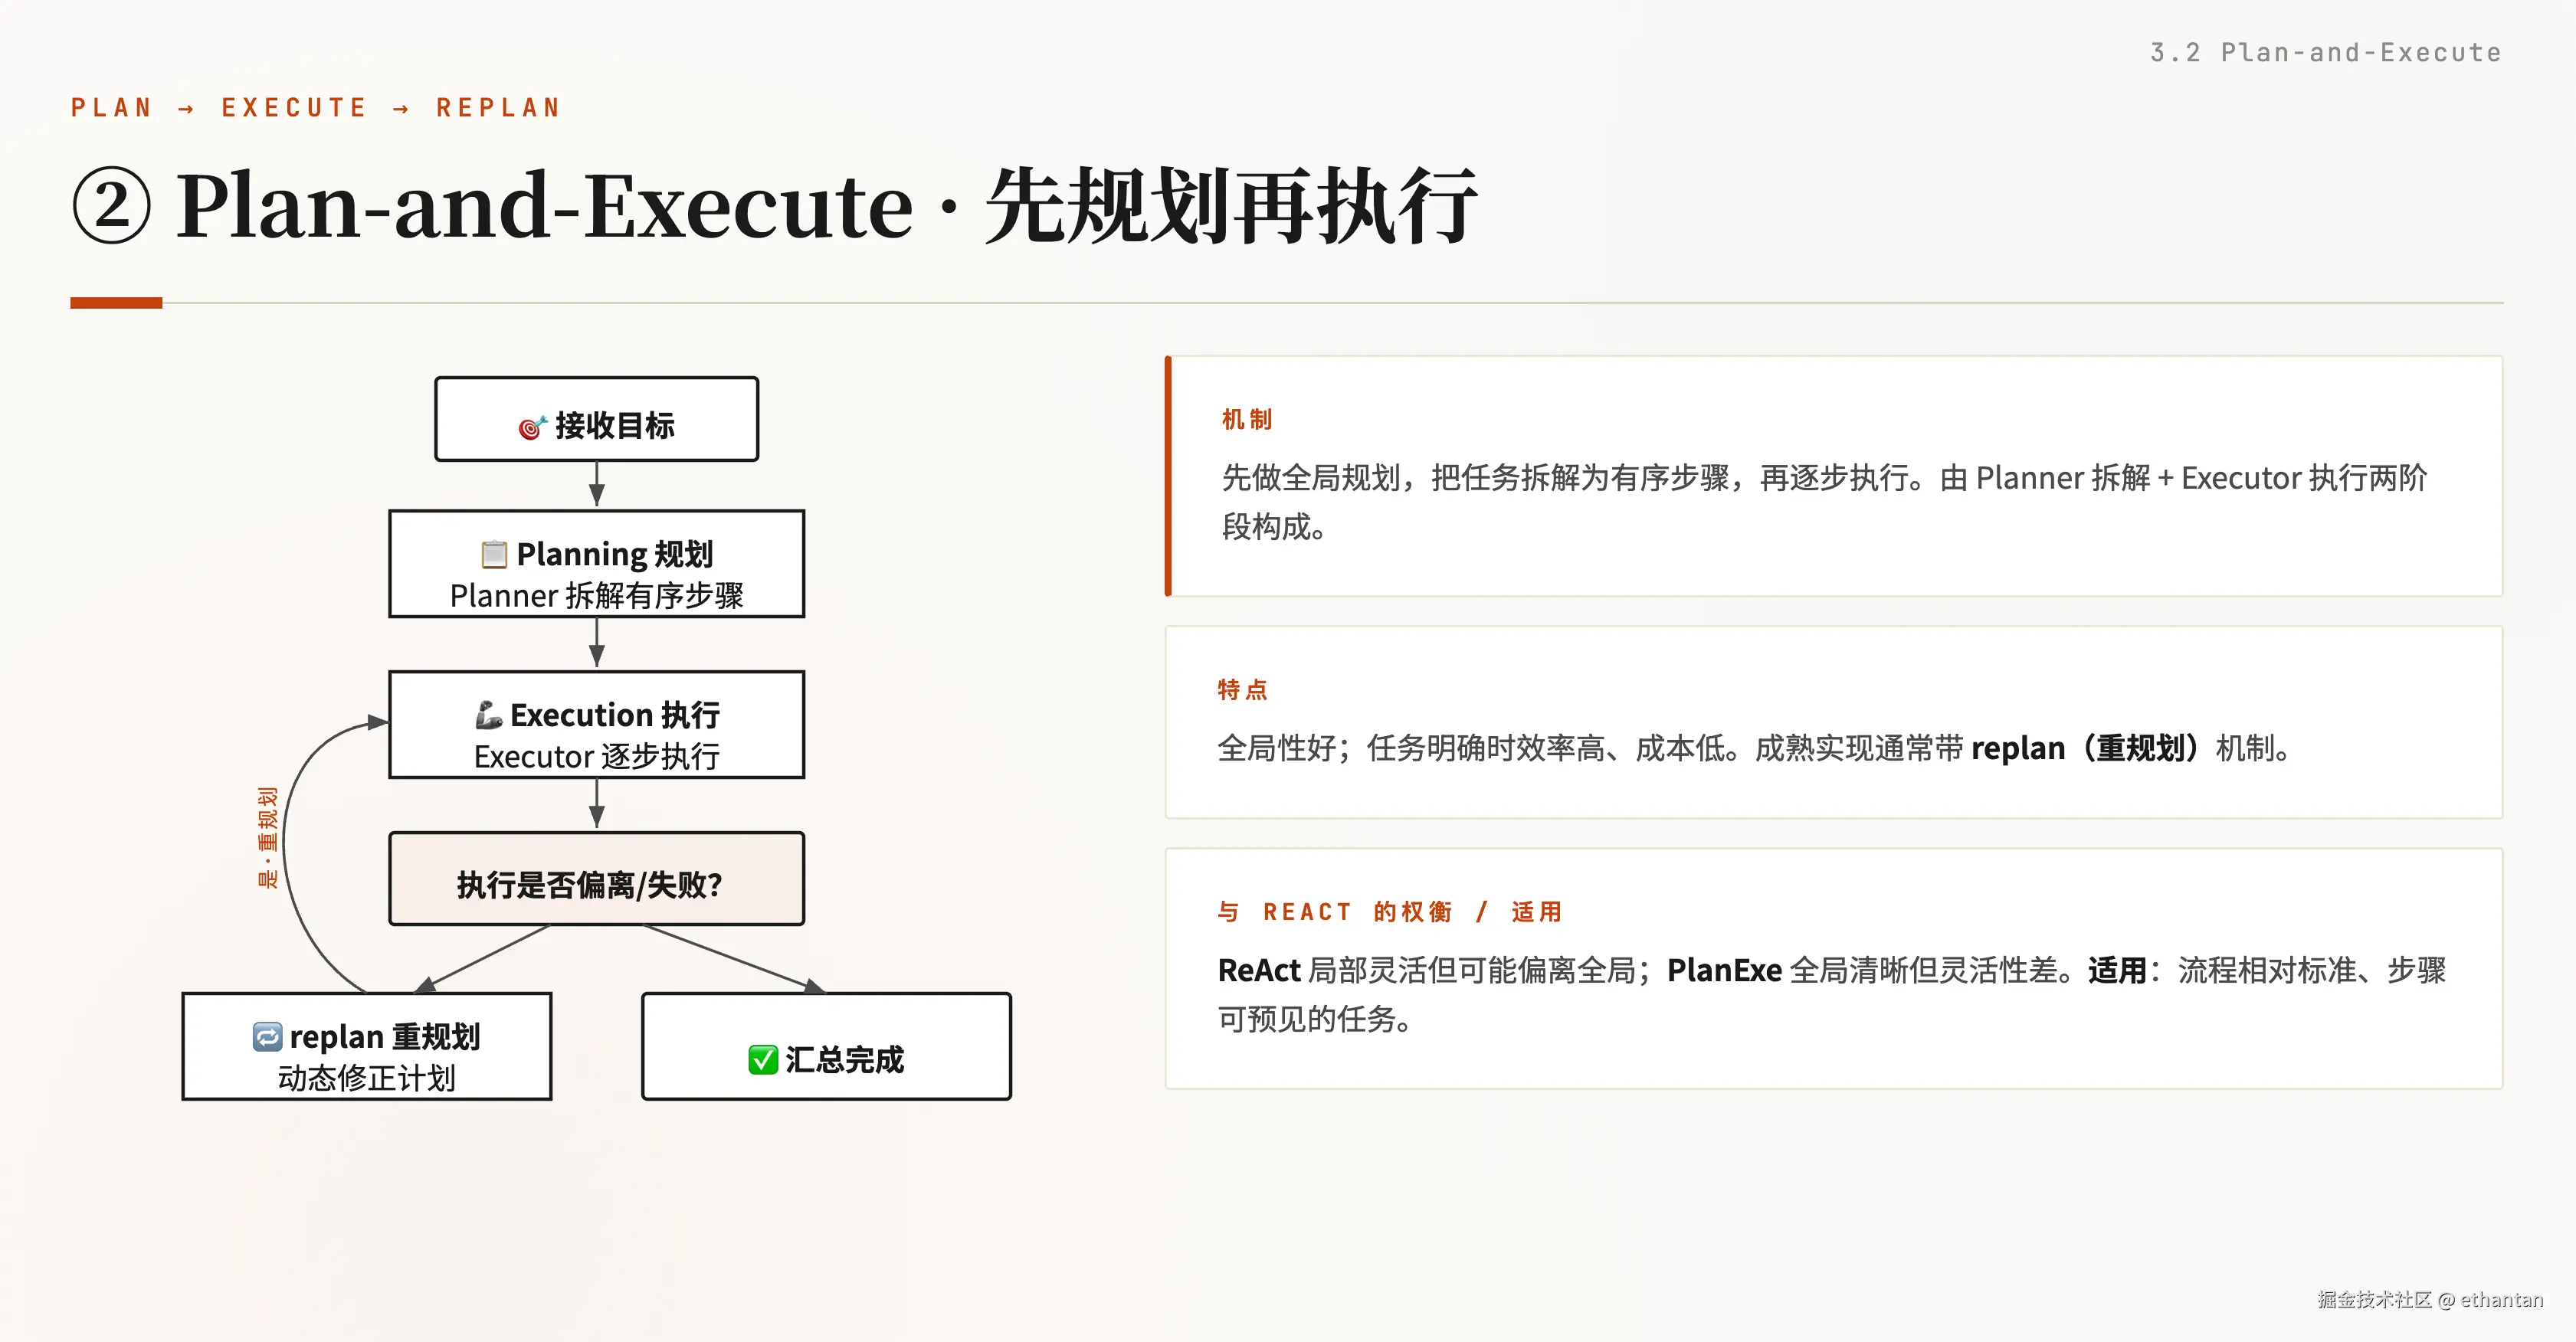2576x1342 pixels.
Task: Click the 是·重规划 curved arrow label
Action: tap(267, 838)
